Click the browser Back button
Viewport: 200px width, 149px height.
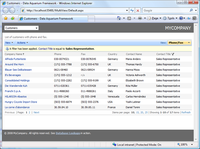6,10
